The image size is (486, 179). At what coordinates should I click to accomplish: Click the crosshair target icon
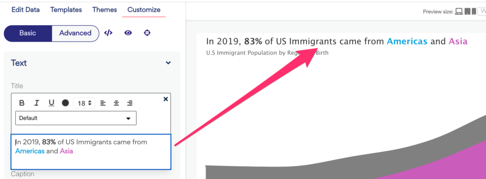(x=147, y=33)
